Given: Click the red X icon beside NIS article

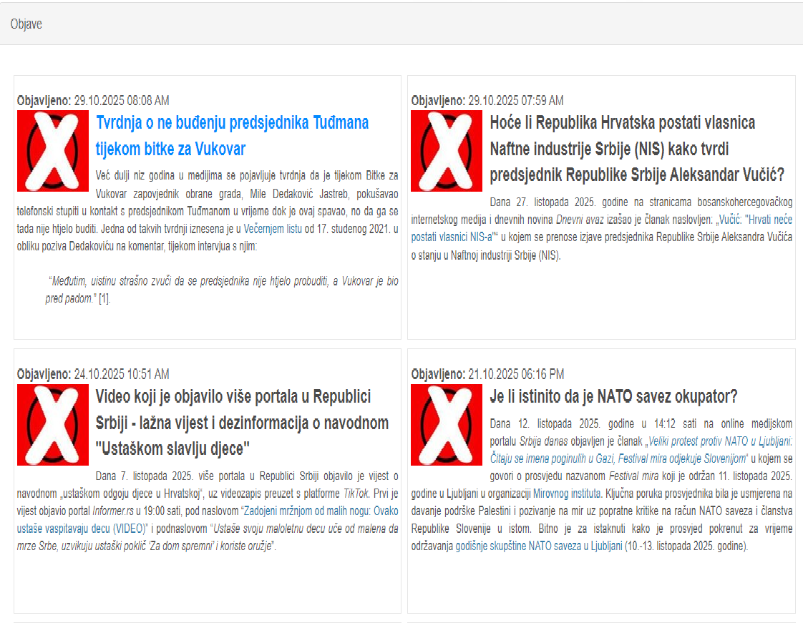Looking at the screenshot, I should point(447,151).
